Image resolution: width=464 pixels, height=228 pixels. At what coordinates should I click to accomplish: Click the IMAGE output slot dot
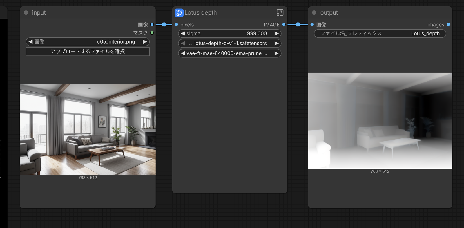(x=284, y=25)
